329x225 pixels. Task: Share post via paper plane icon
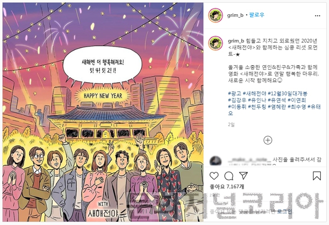coord(243,176)
